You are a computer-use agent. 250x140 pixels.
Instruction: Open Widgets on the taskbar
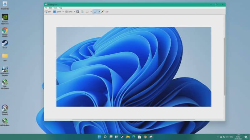(117, 137)
